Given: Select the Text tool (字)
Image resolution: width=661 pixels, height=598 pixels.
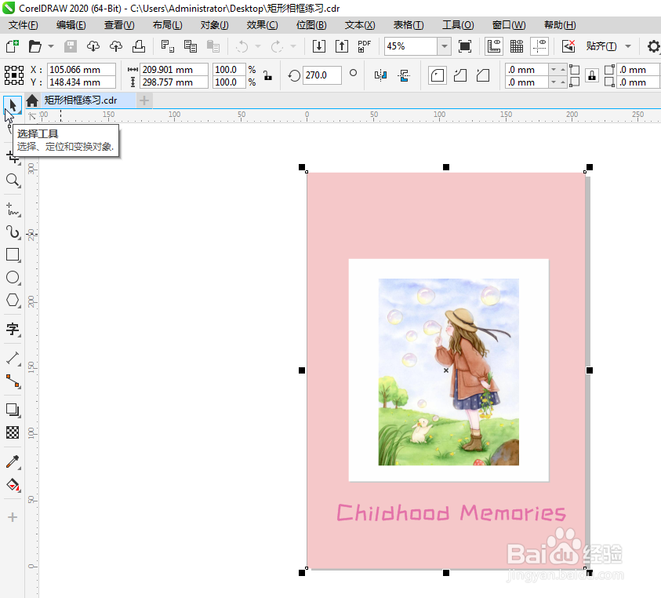Looking at the screenshot, I should (13, 329).
